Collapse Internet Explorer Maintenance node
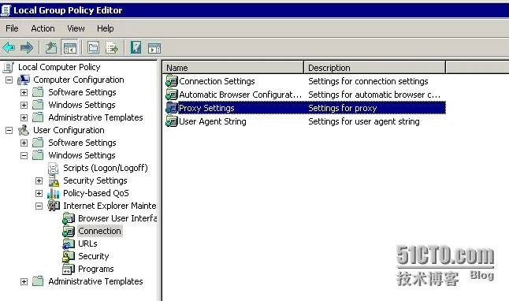This screenshot has height=301, width=509. click(x=39, y=206)
